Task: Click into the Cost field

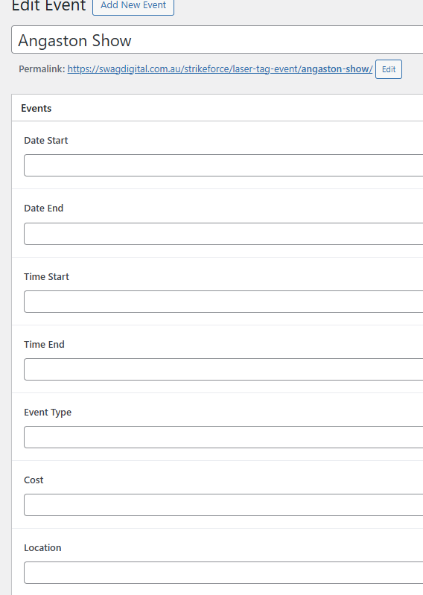Action: point(223,505)
